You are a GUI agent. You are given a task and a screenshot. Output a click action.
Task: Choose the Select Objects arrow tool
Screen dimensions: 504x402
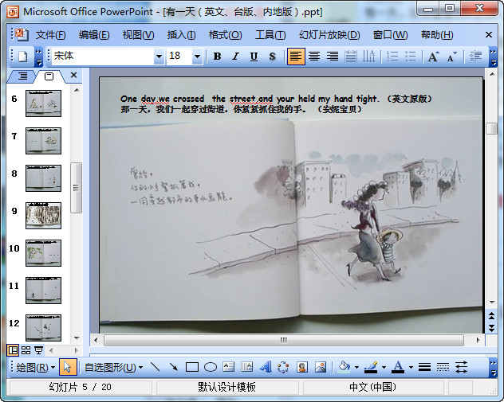click(68, 367)
